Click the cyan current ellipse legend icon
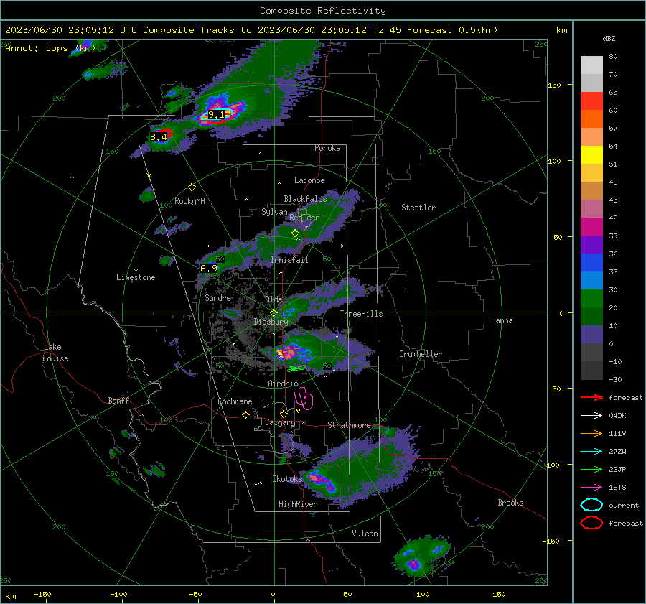This screenshot has height=604, width=646. coord(591,505)
